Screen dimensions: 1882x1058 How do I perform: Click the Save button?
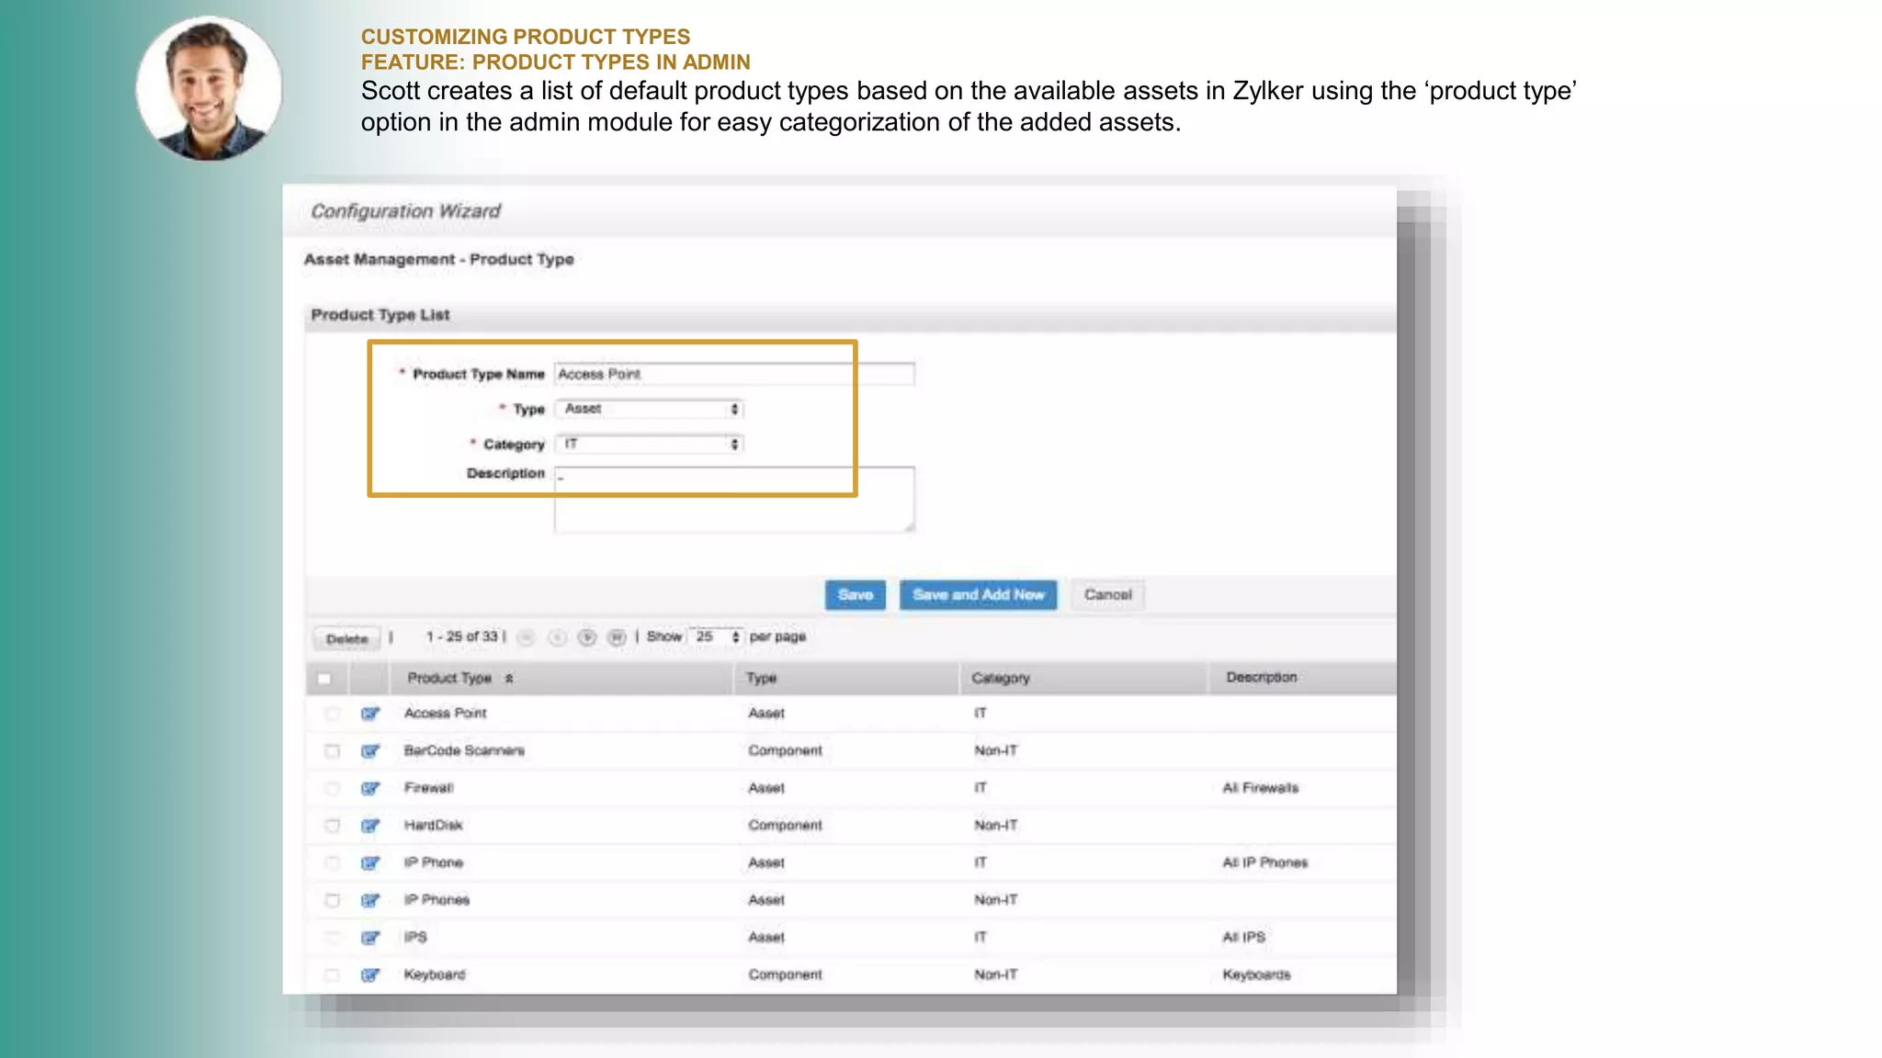click(x=856, y=595)
